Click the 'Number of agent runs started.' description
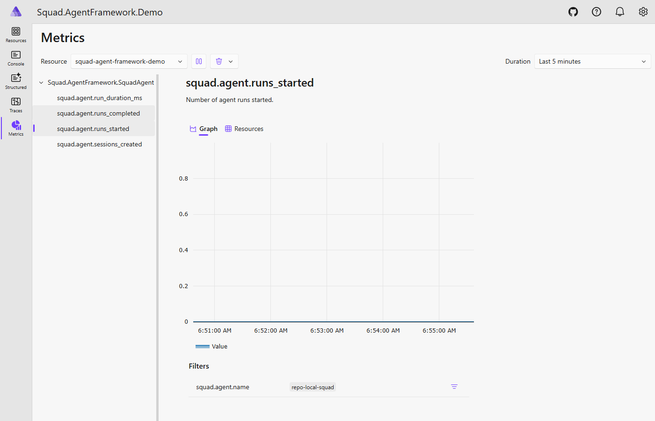Image resolution: width=655 pixels, height=421 pixels. click(230, 100)
